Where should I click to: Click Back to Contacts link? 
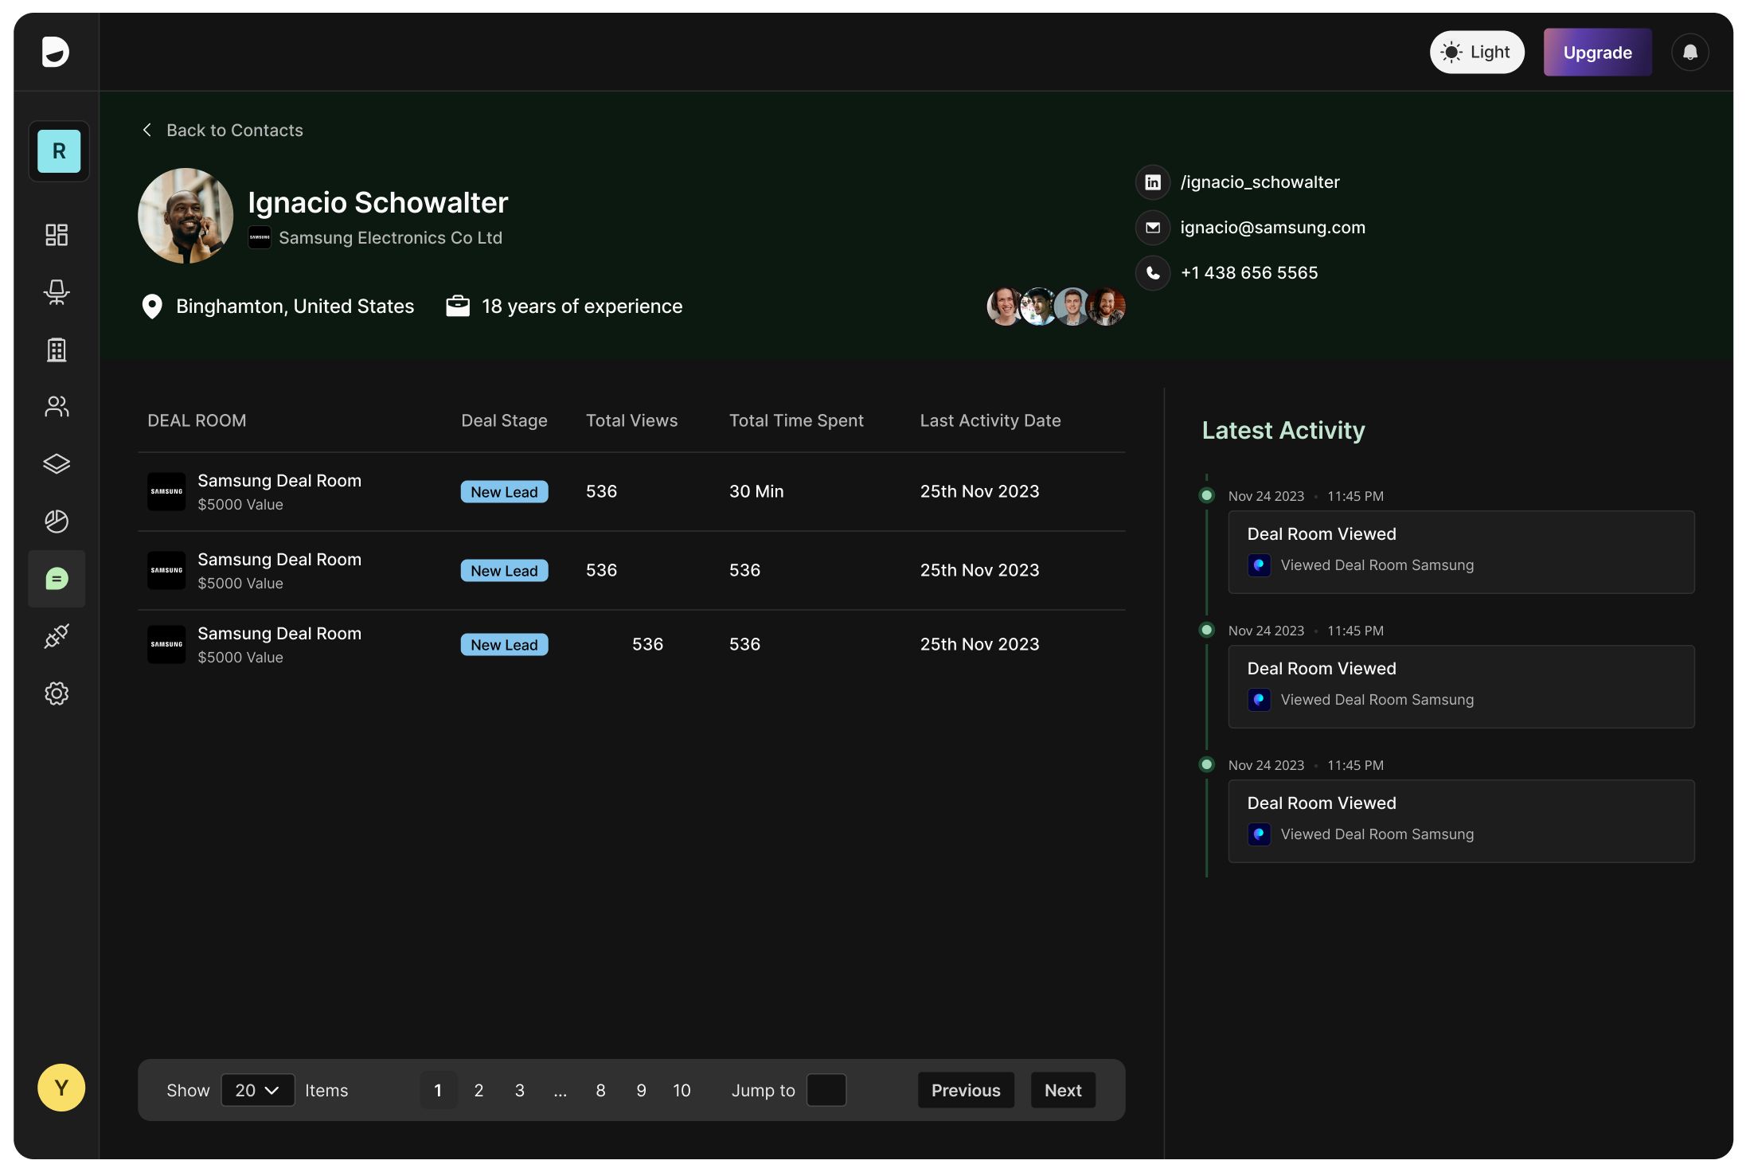tap(235, 130)
